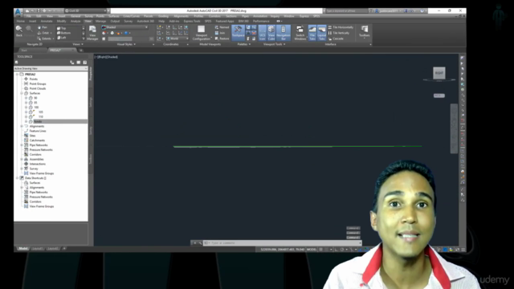514x289 pixels.
Task: Open the Active Drawing View dropdown
Action: pos(51,68)
